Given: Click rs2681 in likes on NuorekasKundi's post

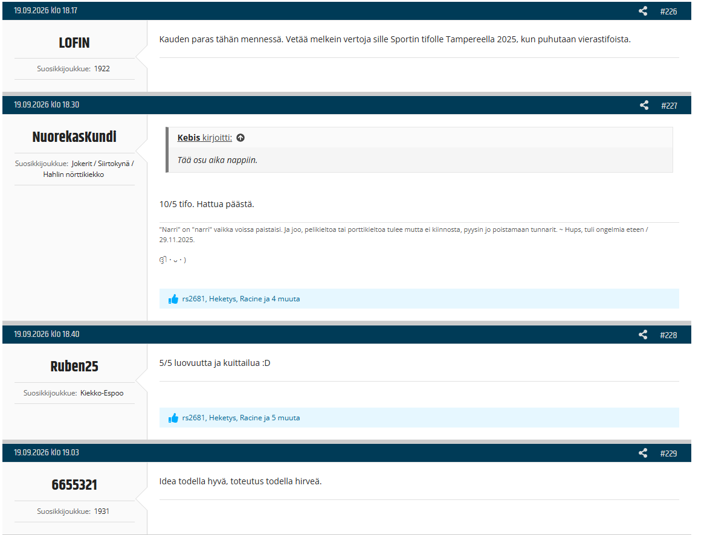Looking at the screenshot, I should (193, 299).
